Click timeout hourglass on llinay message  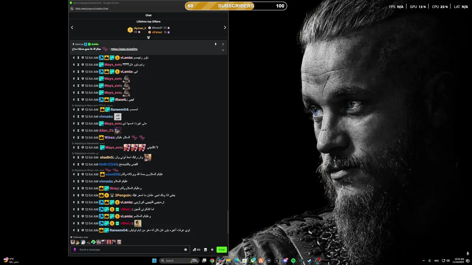78,188
